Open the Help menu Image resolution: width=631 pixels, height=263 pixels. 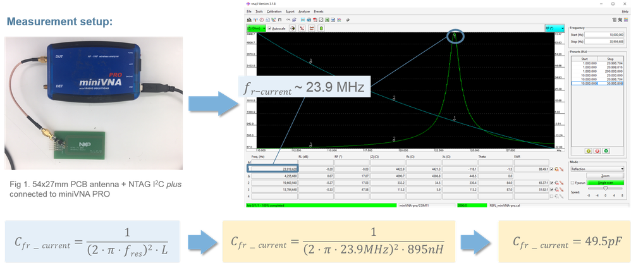pos(625,11)
